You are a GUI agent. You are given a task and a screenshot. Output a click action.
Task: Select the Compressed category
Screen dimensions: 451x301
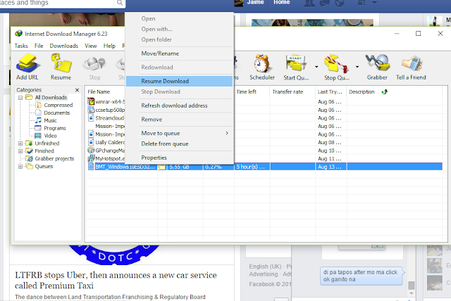pyautogui.click(x=58, y=105)
